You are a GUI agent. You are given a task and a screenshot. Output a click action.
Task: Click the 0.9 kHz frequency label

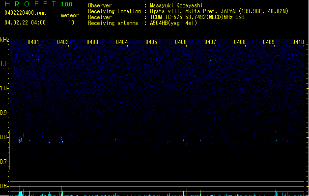pyautogui.click(x=4, y=113)
